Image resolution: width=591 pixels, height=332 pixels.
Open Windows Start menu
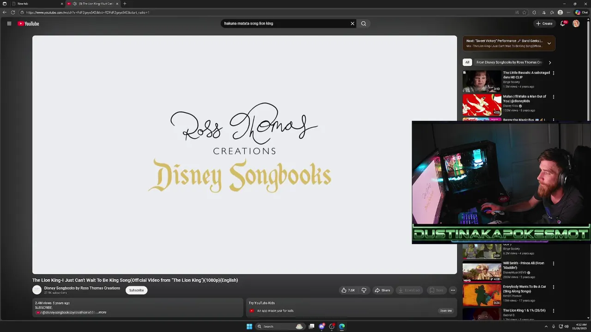249,326
